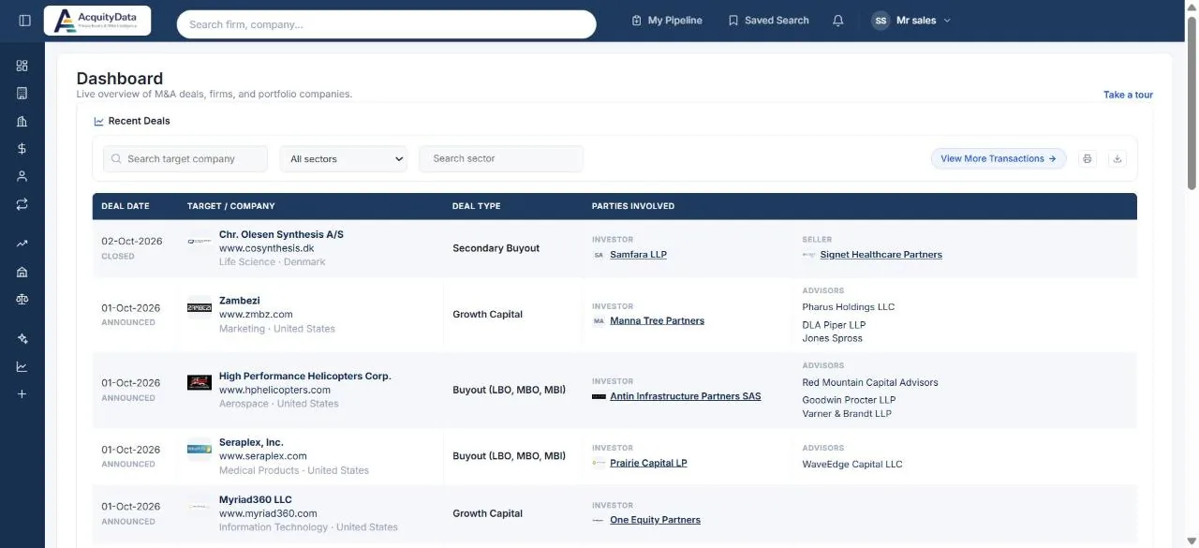Viewport: 1199px width, 548px height.
Task: Click the www.zmbz.com website text
Action: [256, 315]
